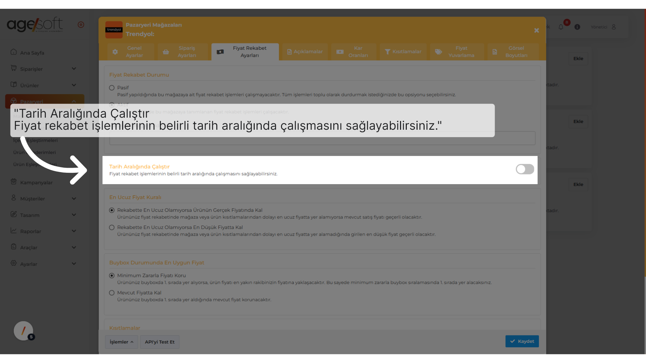Image resolution: width=646 pixels, height=363 pixels.
Task: Click the gear icon on Genel Ayarlar tab
Action: 115,52
